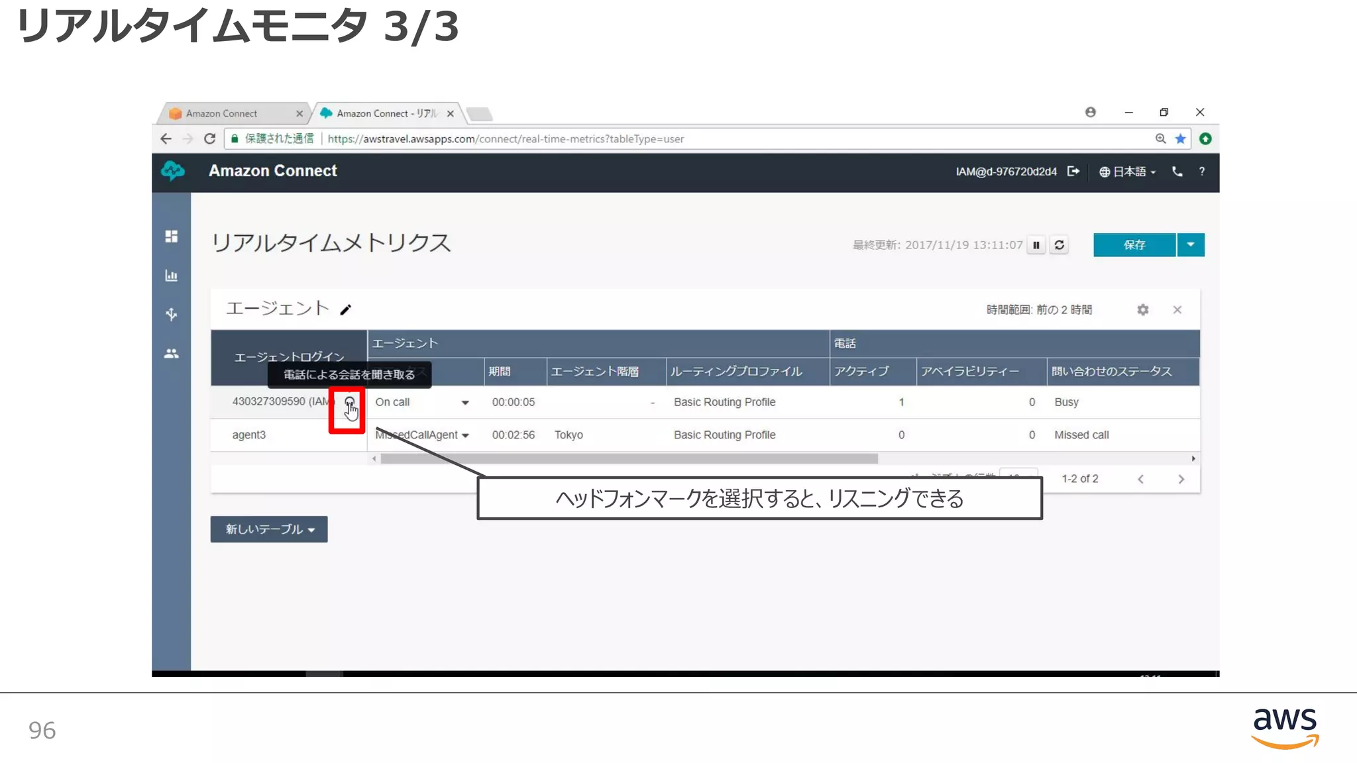Click the 時間範囲: 前の 2 時間 label
1357x763 pixels.
1039,310
